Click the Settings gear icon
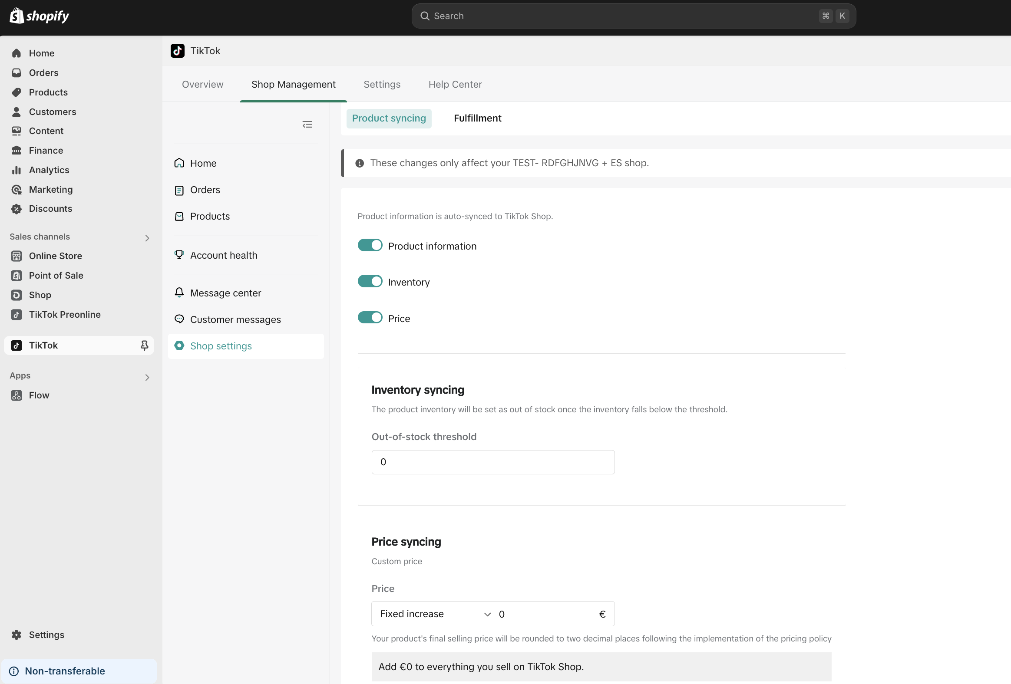The width and height of the screenshot is (1011, 684). 17,635
